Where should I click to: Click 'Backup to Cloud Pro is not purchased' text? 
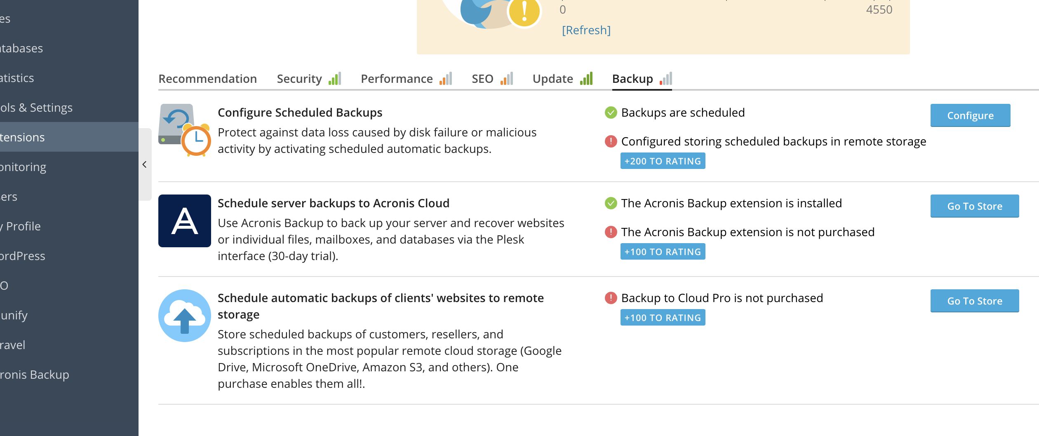[x=722, y=298]
